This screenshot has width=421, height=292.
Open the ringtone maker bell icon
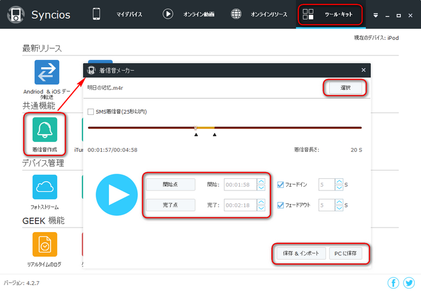45,129
